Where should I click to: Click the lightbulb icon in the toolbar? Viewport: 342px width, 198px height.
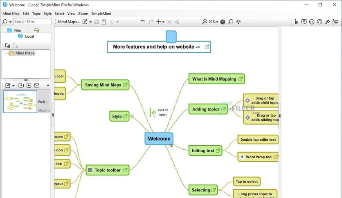239,22
